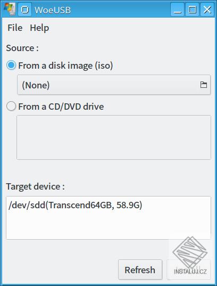
Task: Open the (None) ISO file chooser
Action: 114,85
